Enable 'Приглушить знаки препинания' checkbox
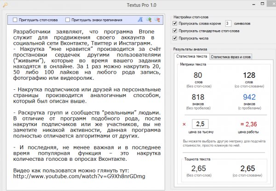Image resolution: width=276 pixels, height=191 pixels. [x=68, y=20]
